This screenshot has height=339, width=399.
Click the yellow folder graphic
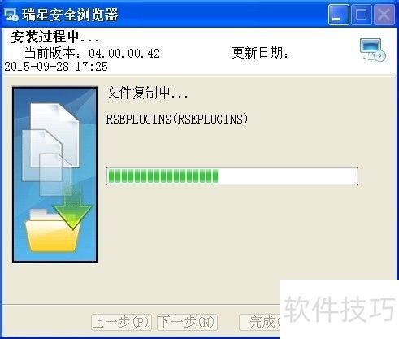tap(52, 230)
